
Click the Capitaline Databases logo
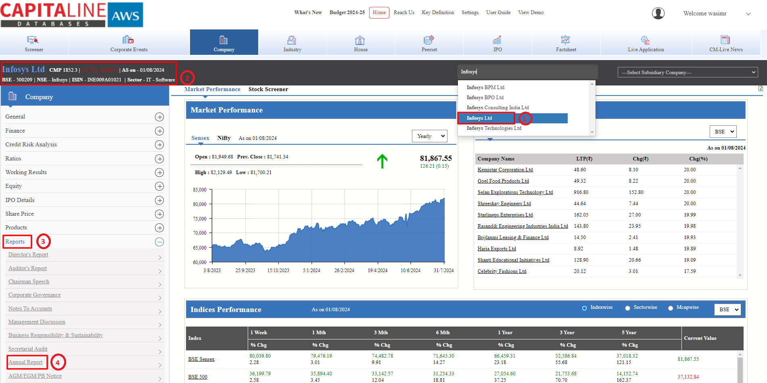tap(72, 15)
